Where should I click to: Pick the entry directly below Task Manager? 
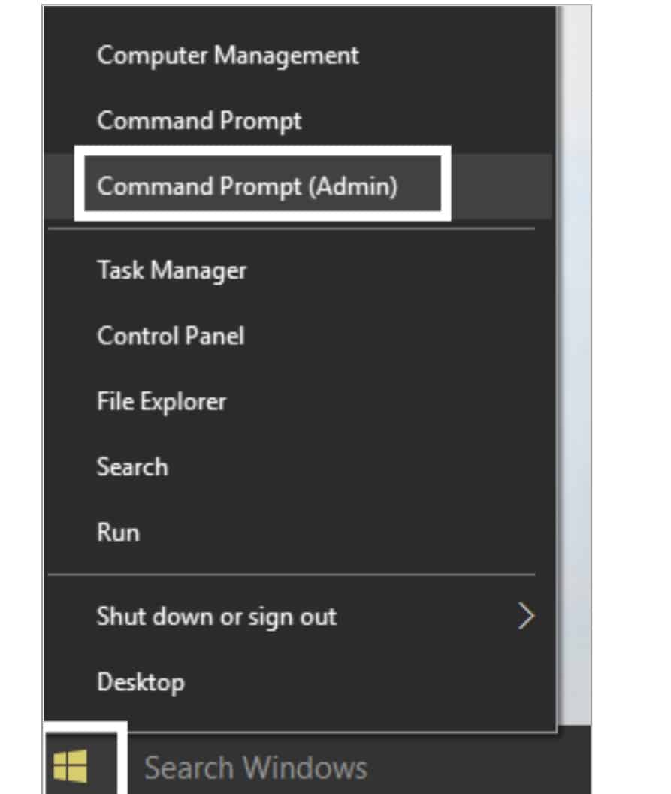coord(171,336)
